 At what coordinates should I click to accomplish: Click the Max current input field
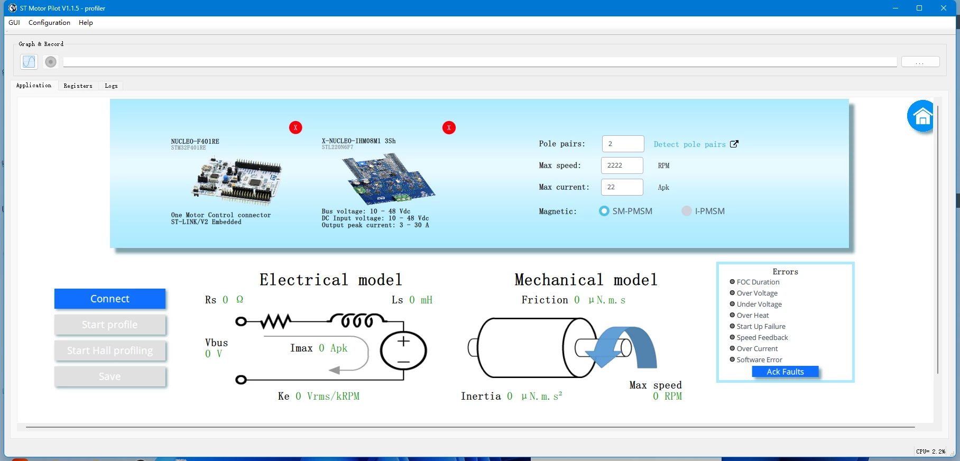[x=622, y=187]
